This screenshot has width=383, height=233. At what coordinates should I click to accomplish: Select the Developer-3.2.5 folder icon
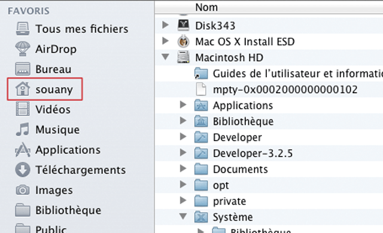click(x=201, y=153)
